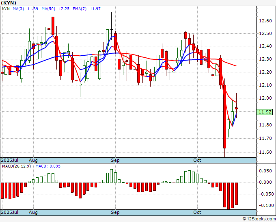
Task: Click 2025Jul on the price chart date axis
Action: (10, 160)
